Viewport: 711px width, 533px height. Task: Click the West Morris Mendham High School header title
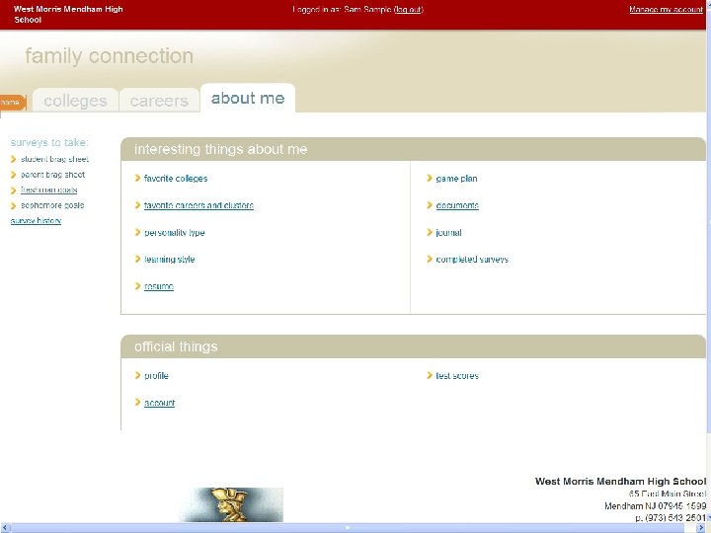68,15
